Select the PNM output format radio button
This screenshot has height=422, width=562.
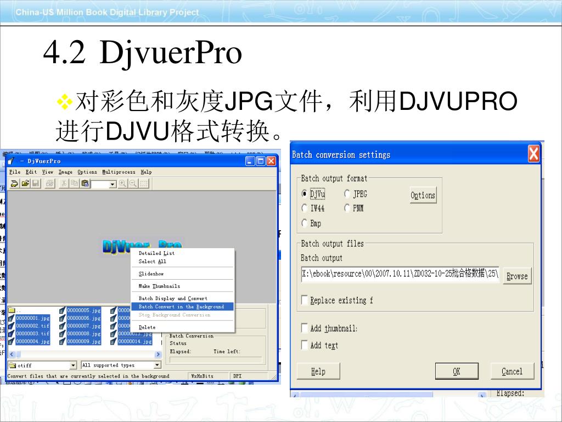click(347, 208)
